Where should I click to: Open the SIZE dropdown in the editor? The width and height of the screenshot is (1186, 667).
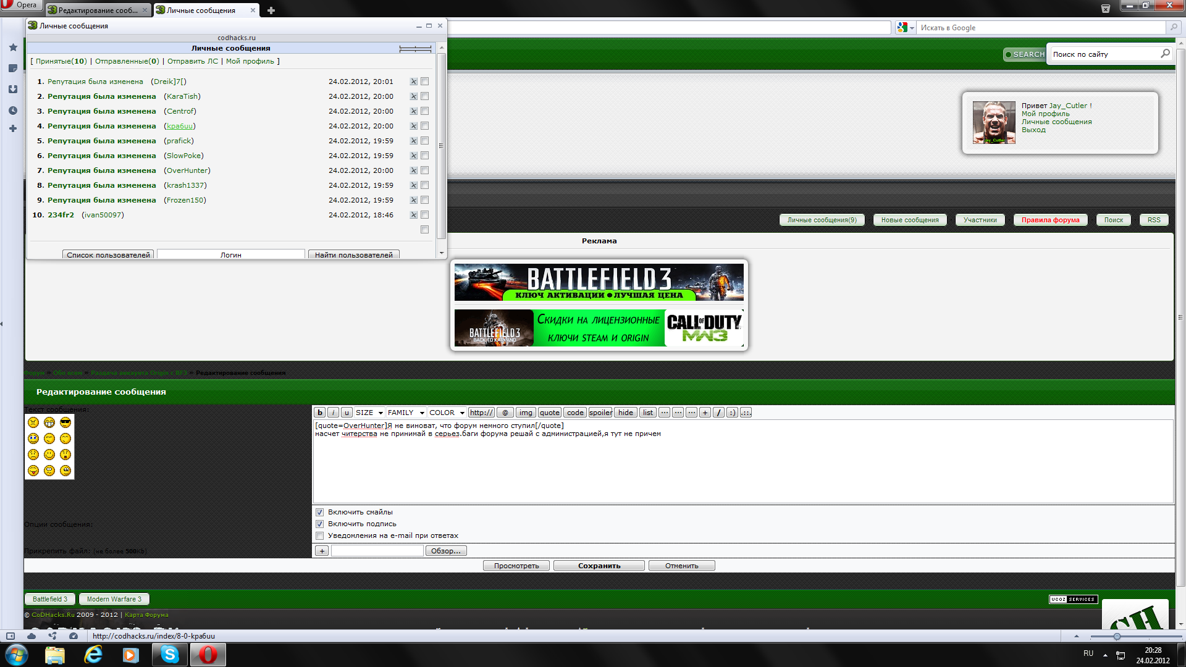(x=369, y=413)
